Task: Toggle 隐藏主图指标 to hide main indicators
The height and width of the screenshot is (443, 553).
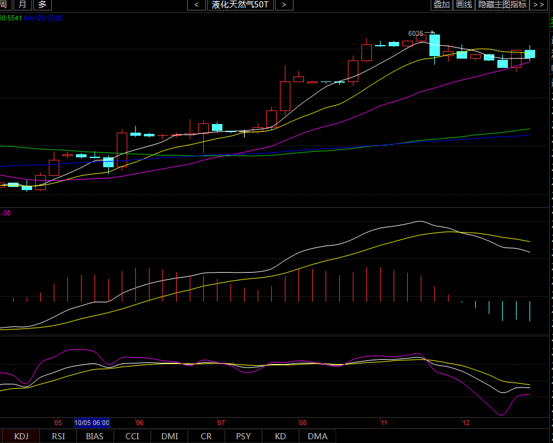Action: point(502,5)
